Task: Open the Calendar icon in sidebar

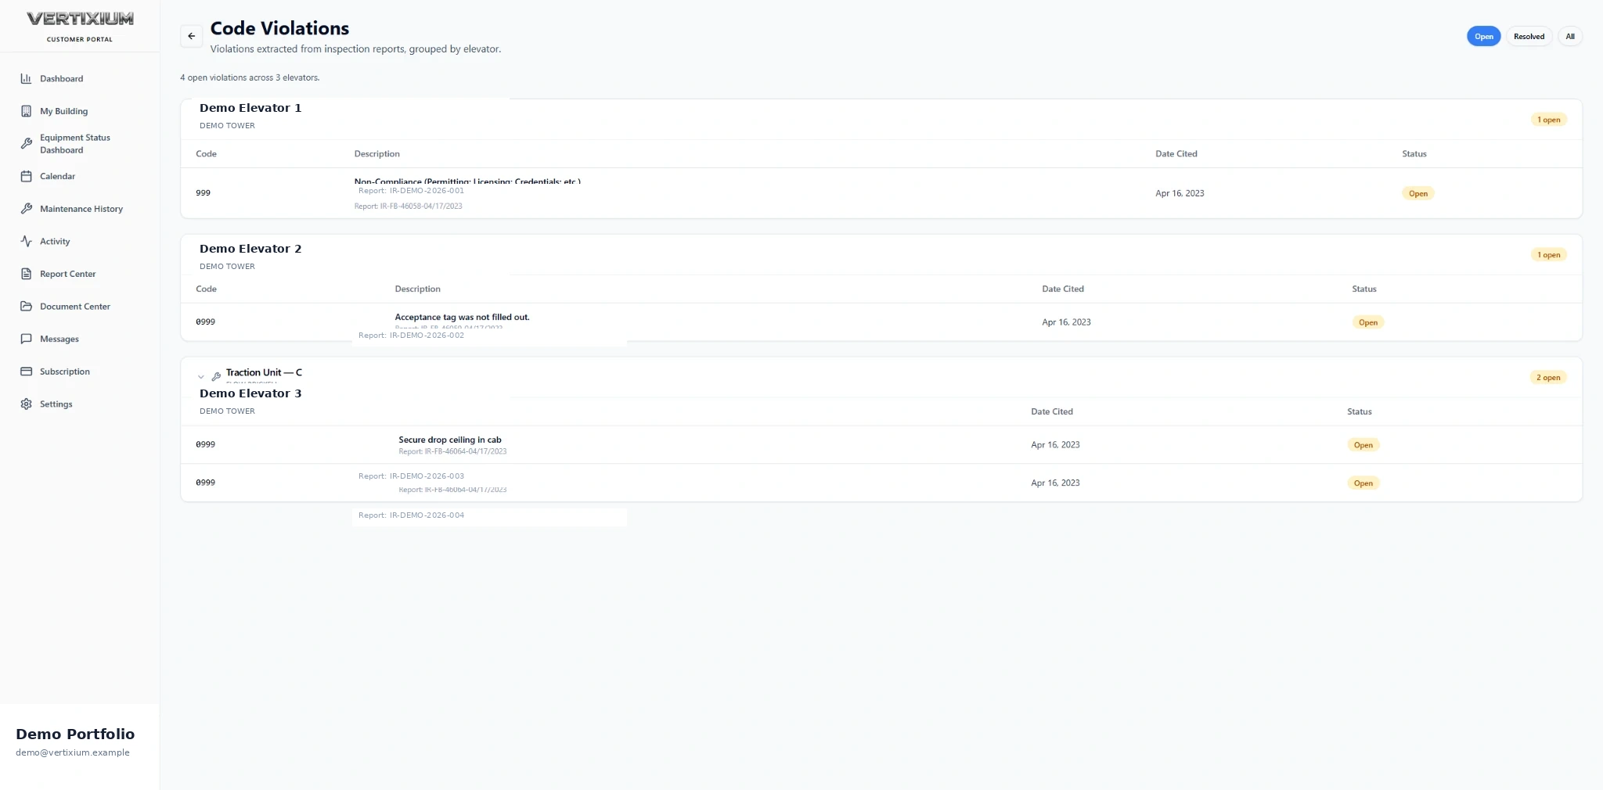Action: [x=26, y=176]
